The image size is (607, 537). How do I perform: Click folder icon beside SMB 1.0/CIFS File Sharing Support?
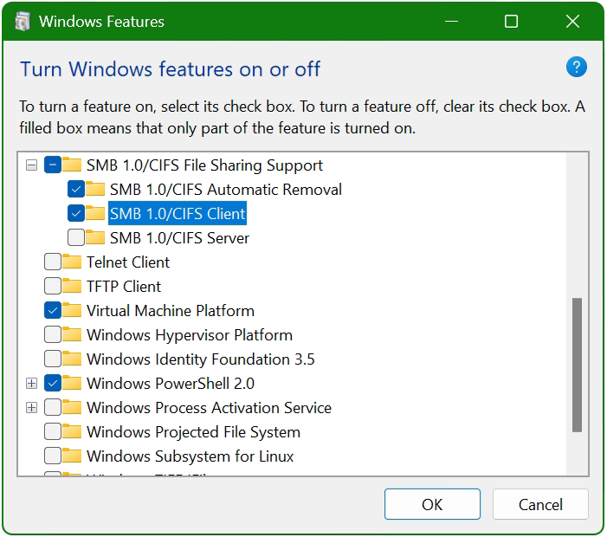coord(72,165)
